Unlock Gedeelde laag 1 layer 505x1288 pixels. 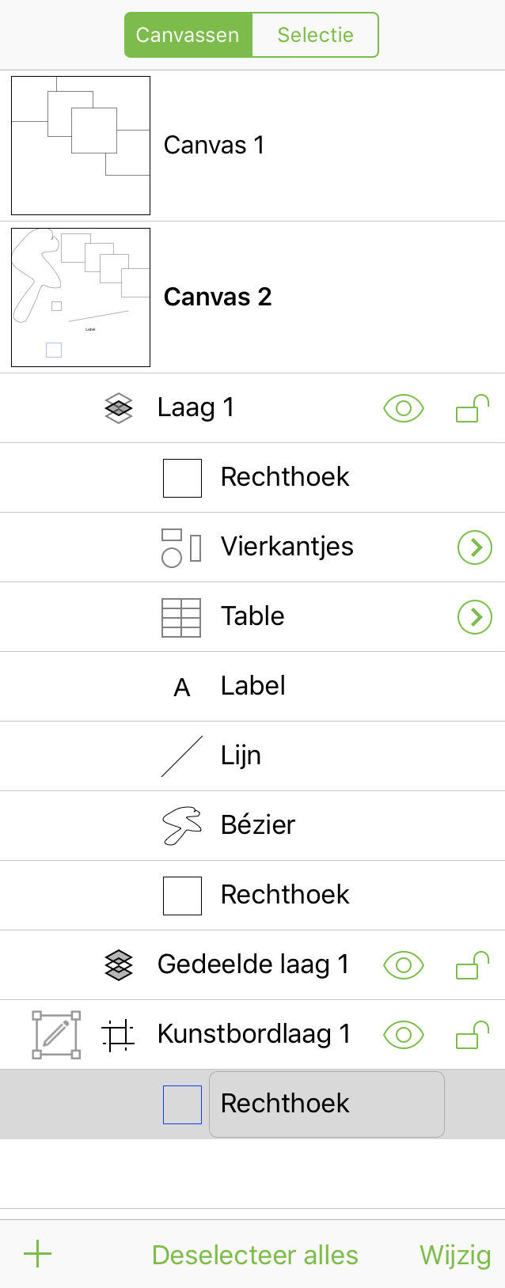(x=473, y=964)
